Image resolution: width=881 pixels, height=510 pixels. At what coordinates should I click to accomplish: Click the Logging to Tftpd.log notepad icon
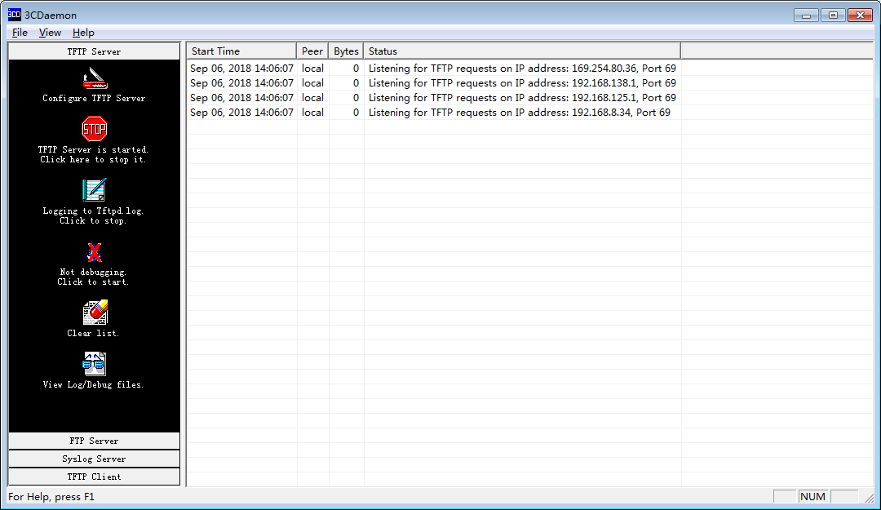[x=95, y=190]
